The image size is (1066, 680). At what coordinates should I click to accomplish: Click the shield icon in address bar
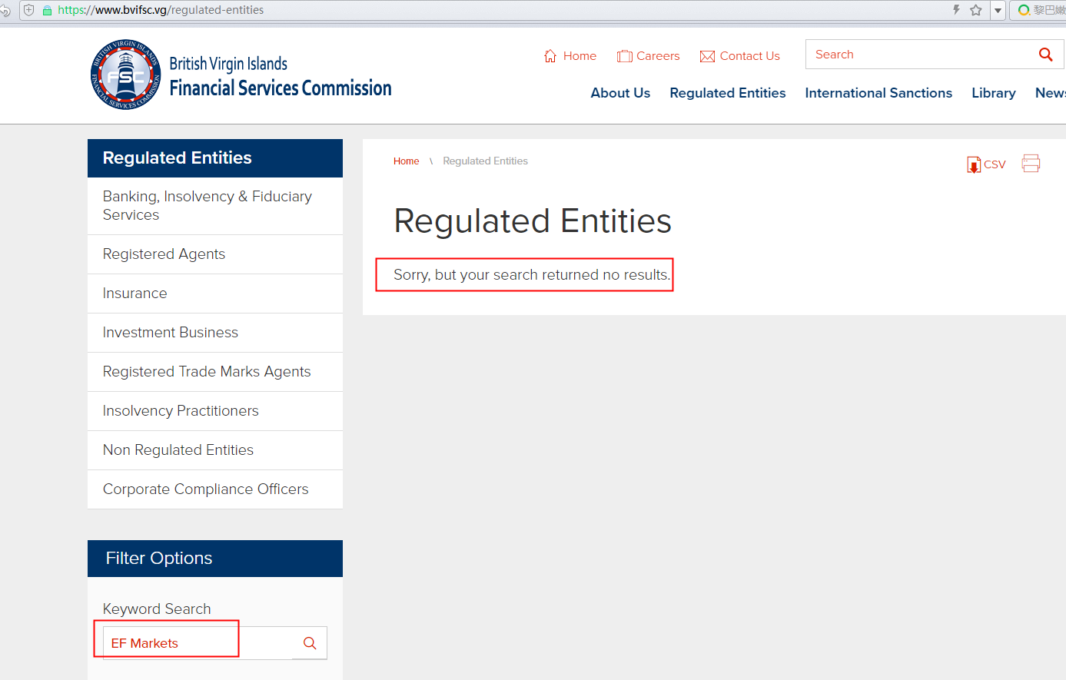pyautogui.click(x=29, y=10)
